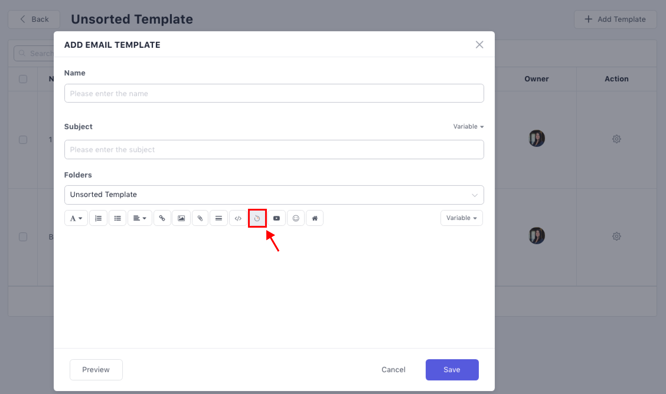Screen dimensions: 666x394
Task: Open the Subject Variable dropdown
Action: [x=468, y=127]
